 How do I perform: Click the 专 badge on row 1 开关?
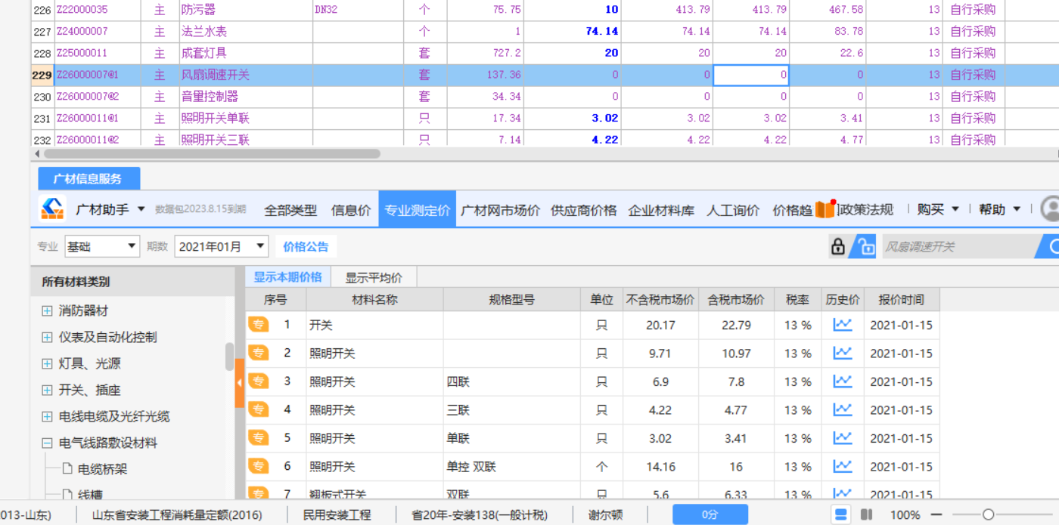(x=259, y=325)
